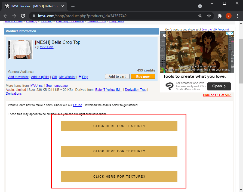Open a new browser tab
243x192 pixels.
(x=73, y=6)
